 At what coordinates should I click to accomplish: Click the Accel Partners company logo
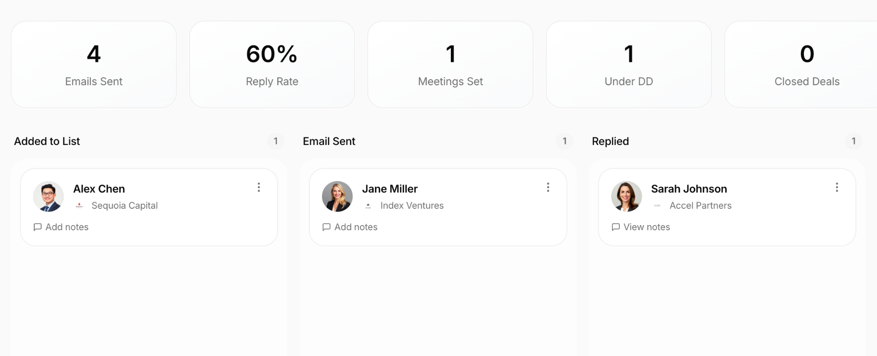pyautogui.click(x=658, y=206)
